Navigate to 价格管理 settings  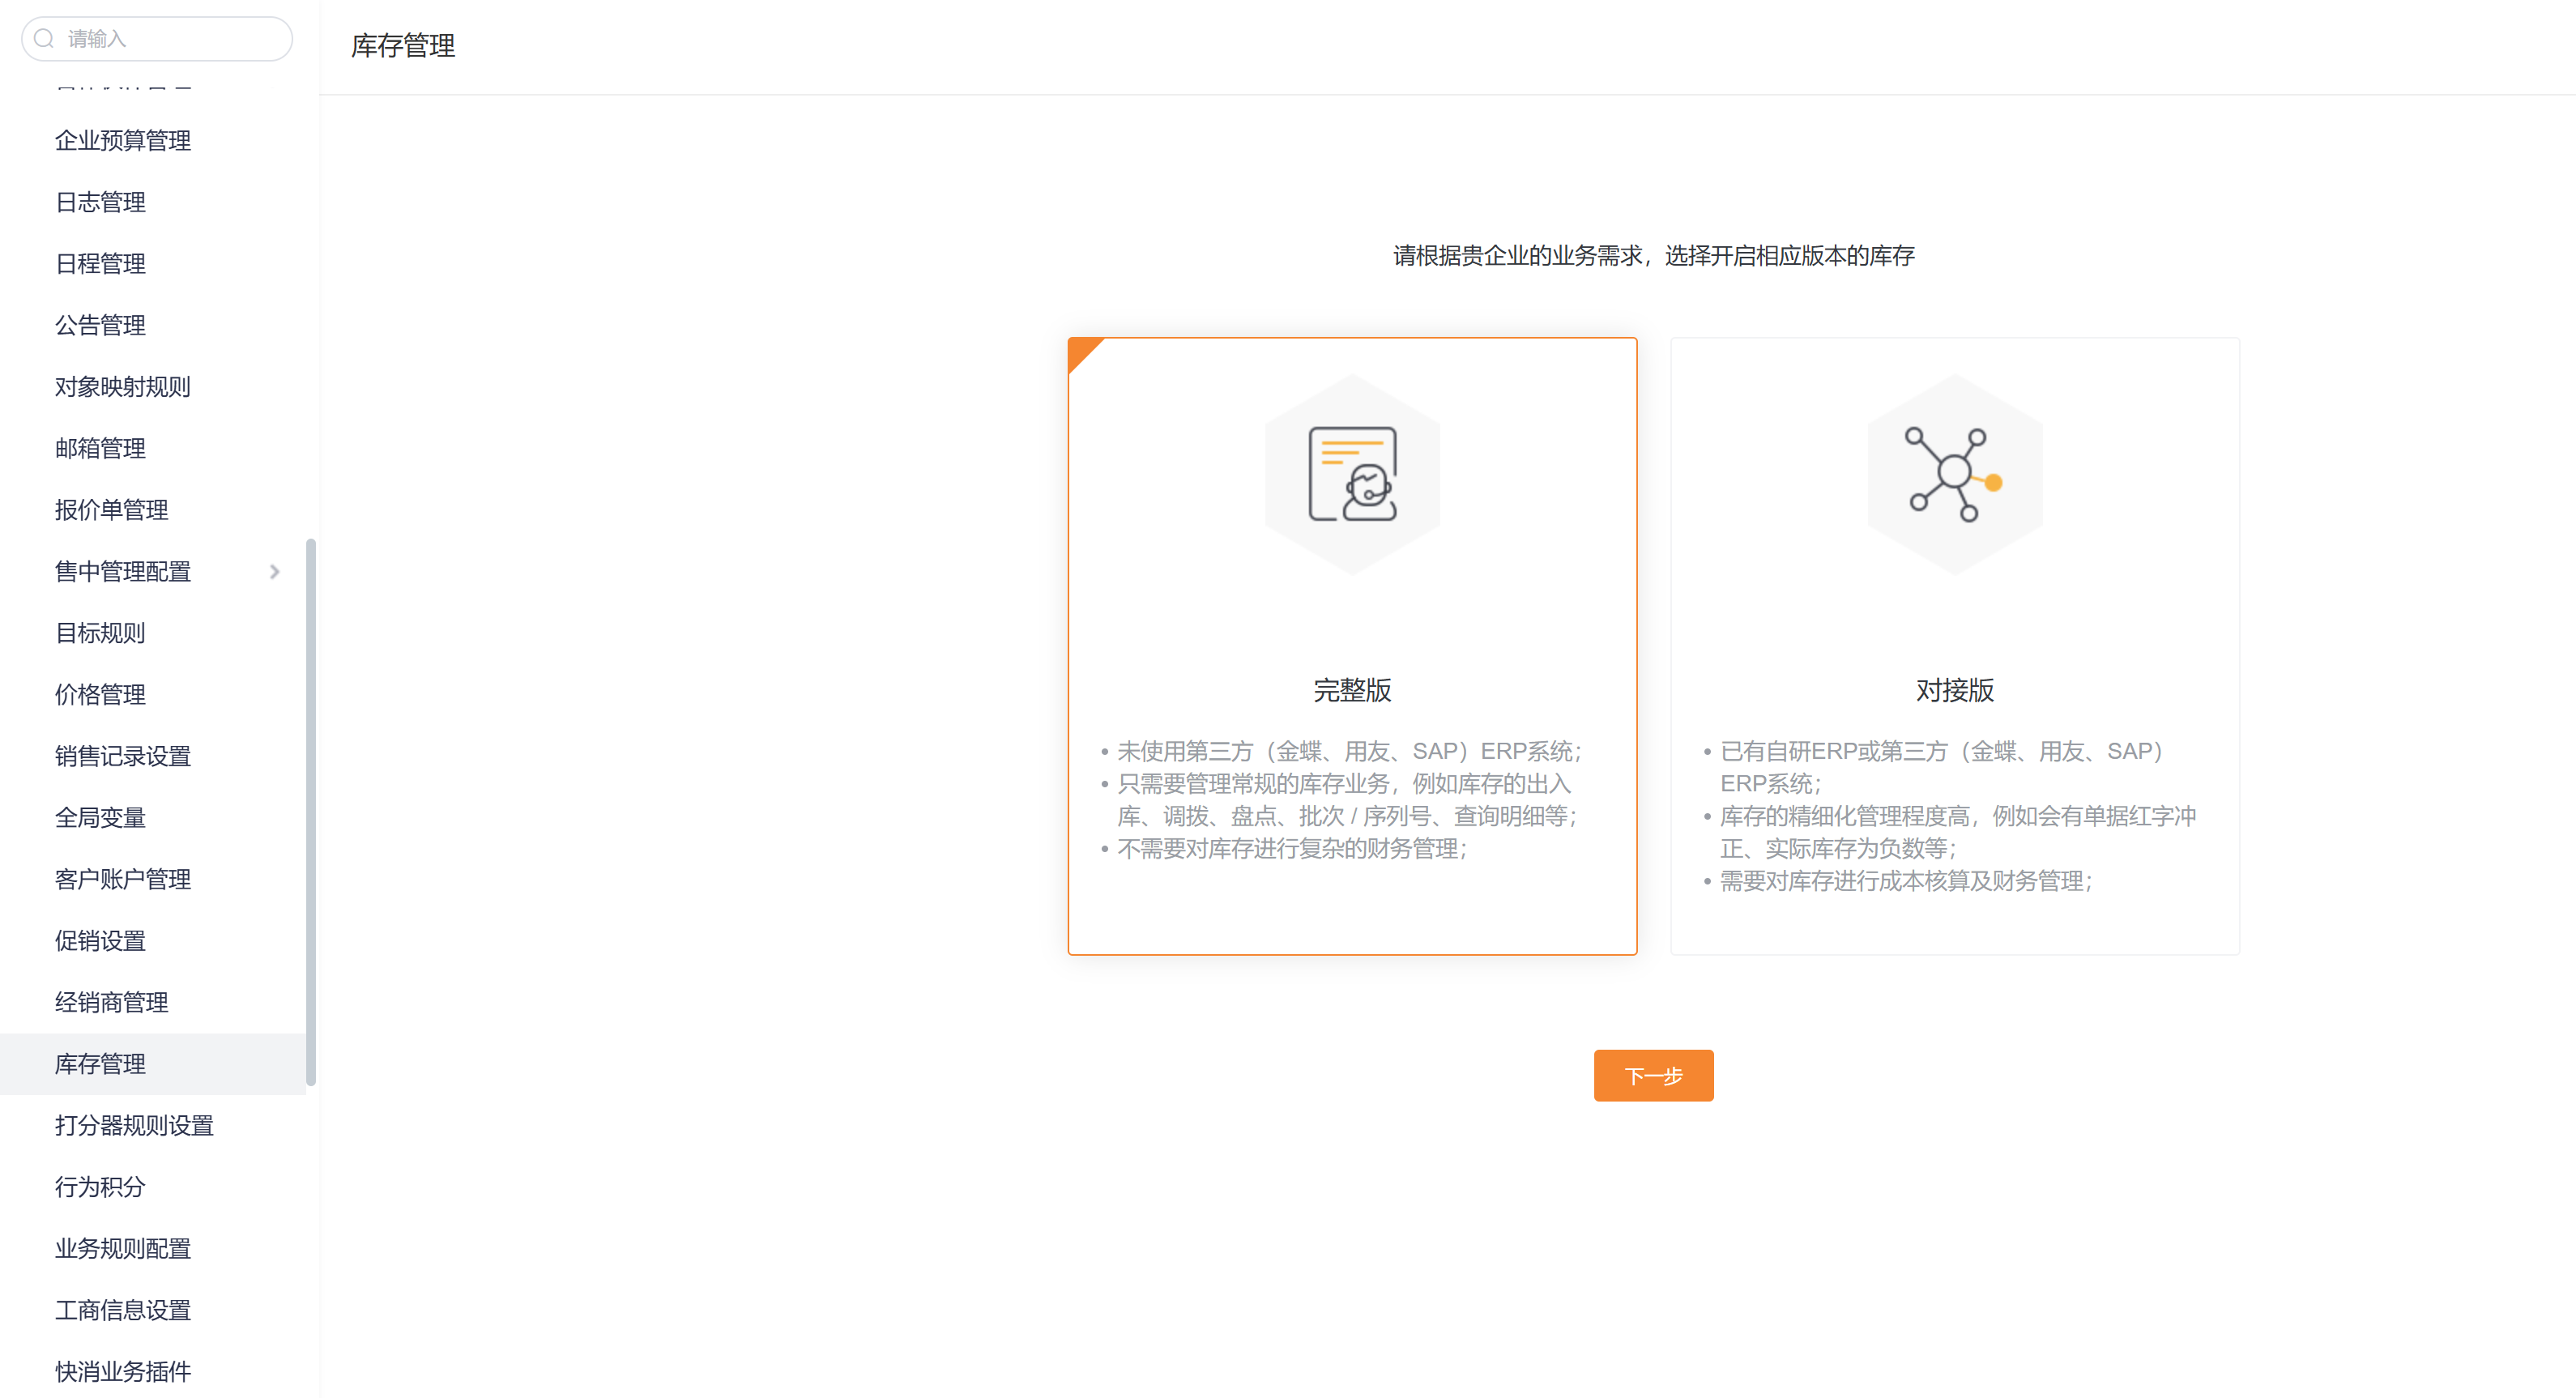click(100, 695)
